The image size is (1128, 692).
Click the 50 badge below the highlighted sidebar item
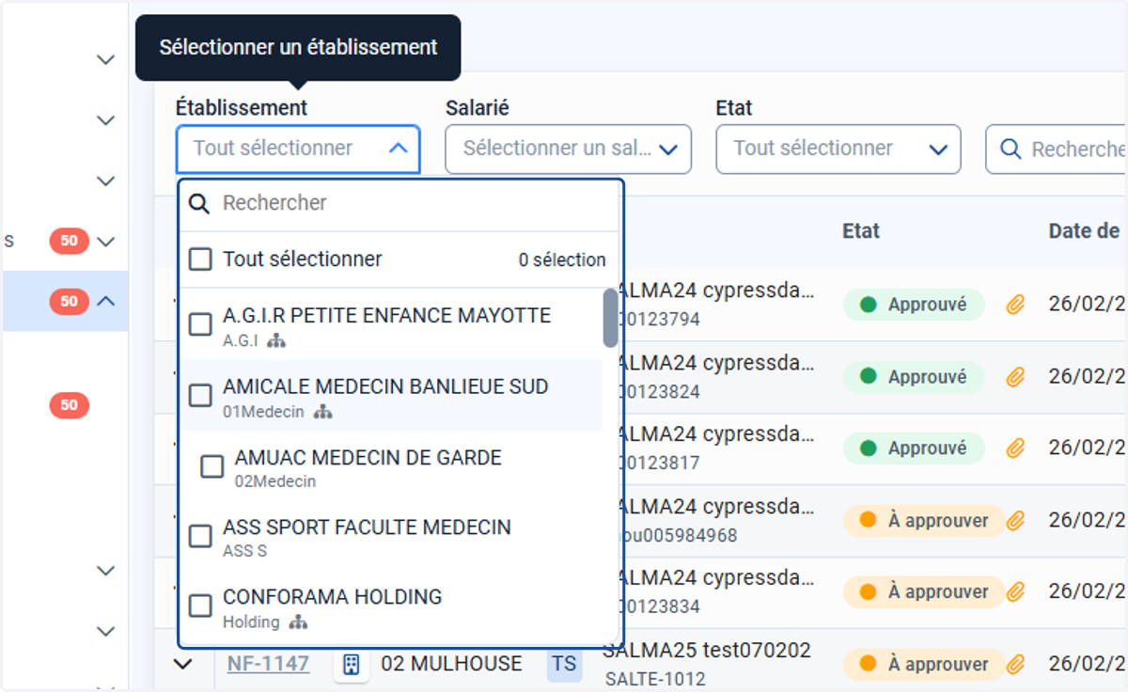[x=70, y=405]
